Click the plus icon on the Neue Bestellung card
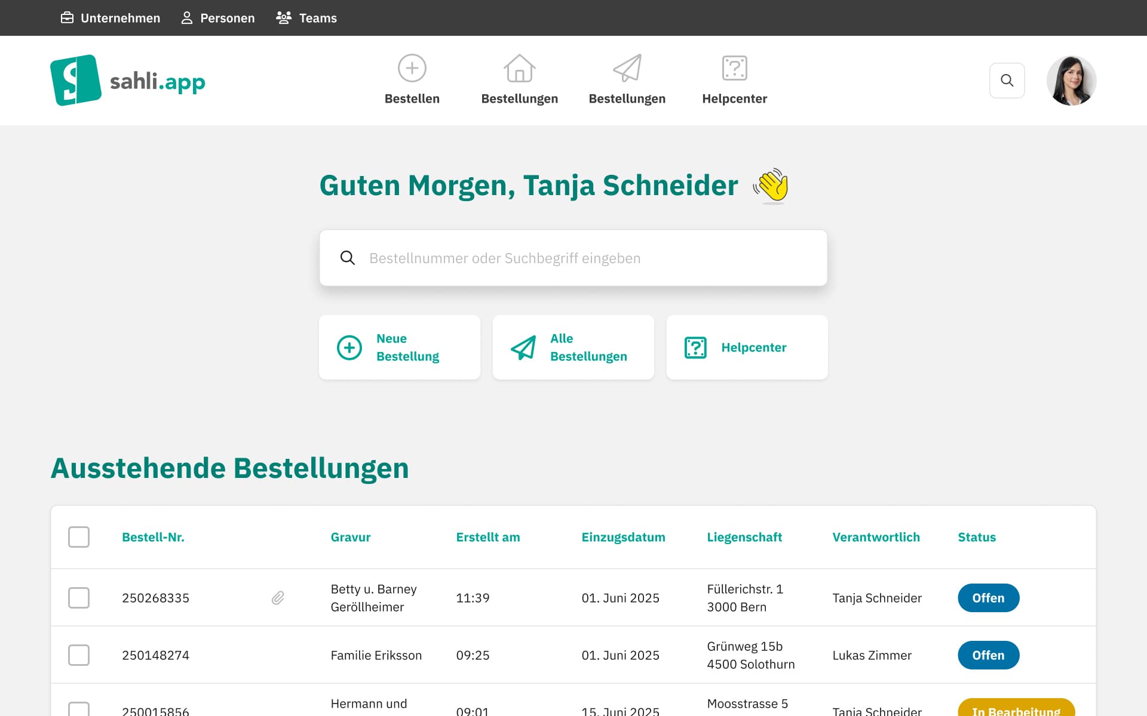1147x716 pixels. 349,347
